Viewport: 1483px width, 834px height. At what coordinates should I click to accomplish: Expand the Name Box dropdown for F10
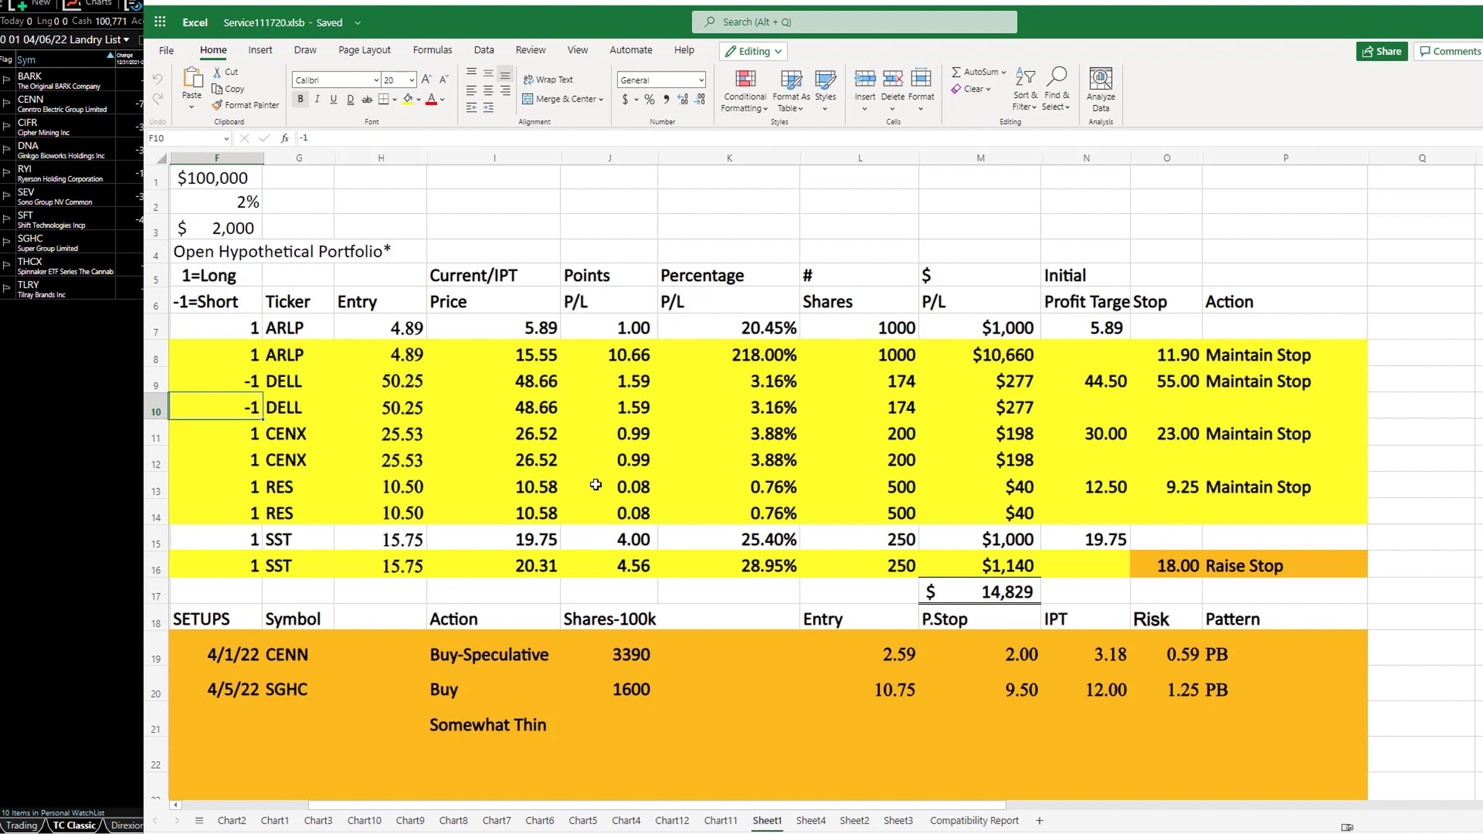coord(226,138)
